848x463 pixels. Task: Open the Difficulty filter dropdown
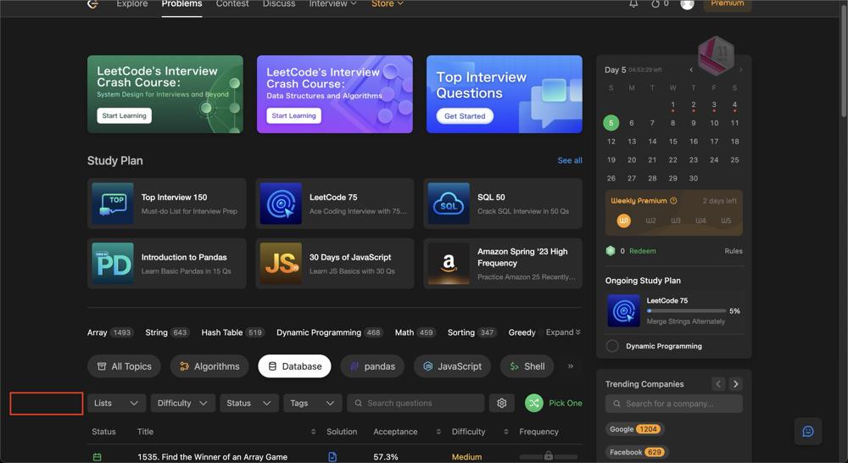point(182,404)
